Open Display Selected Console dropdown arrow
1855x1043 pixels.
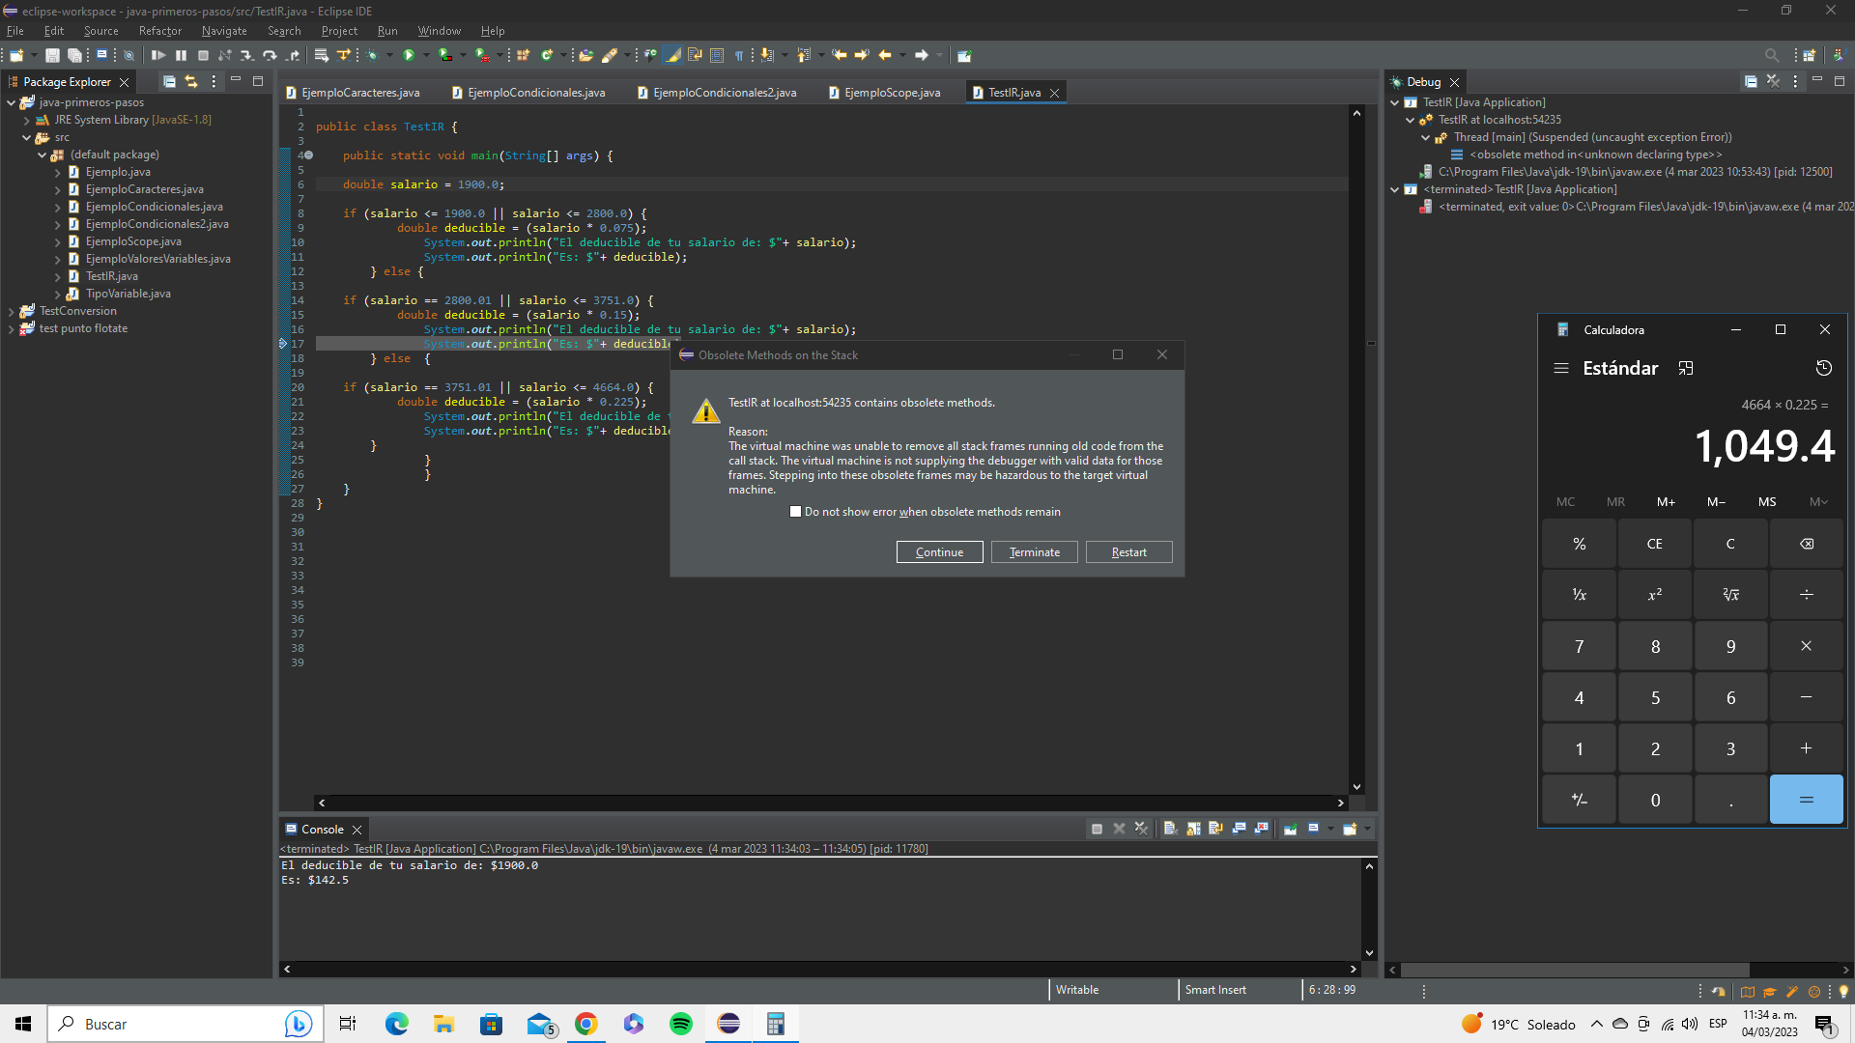(x=1330, y=829)
